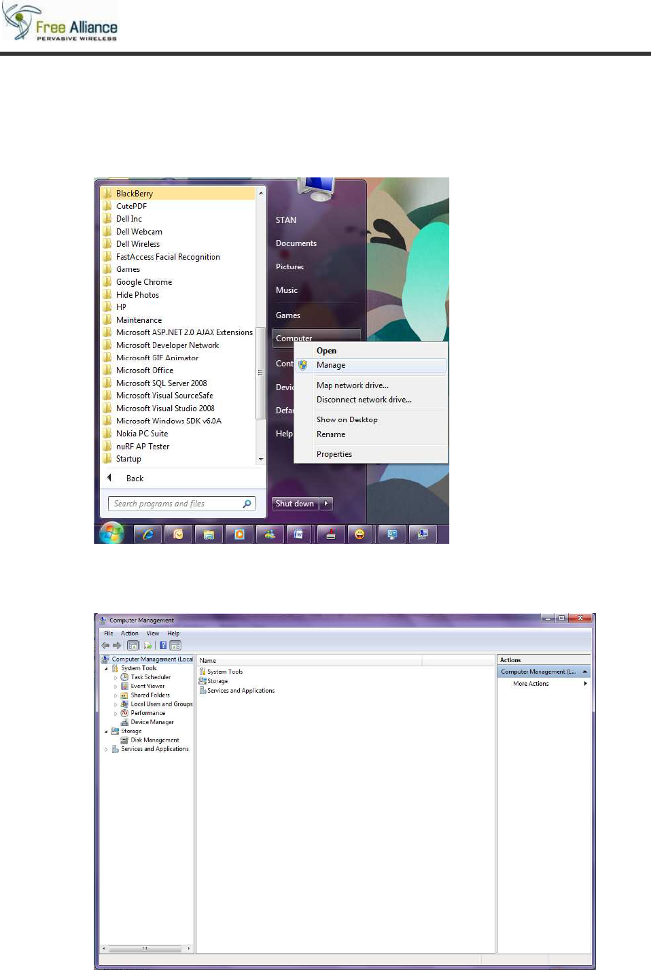Open the Nokia PC Suite folder
Viewport: 651px width, 970px height.
142,434
